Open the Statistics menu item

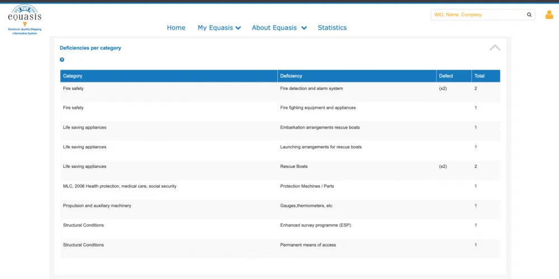(x=332, y=28)
